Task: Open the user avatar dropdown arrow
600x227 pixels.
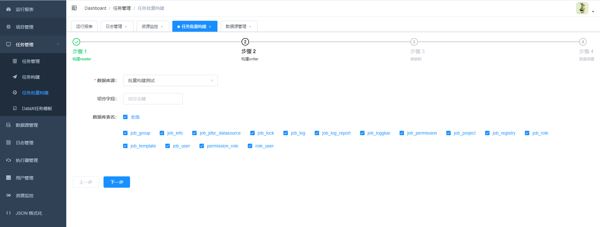Action: pos(593,12)
